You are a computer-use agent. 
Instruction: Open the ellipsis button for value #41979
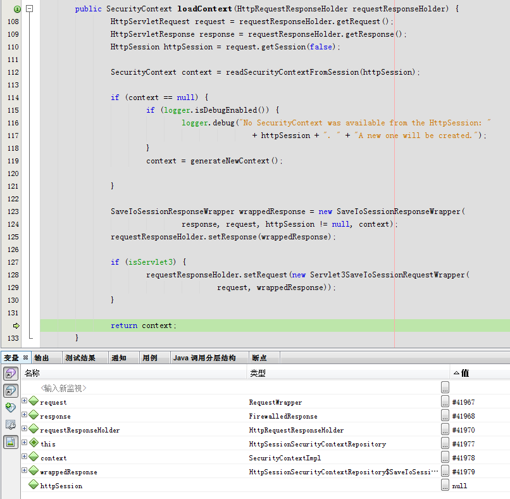click(x=445, y=471)
